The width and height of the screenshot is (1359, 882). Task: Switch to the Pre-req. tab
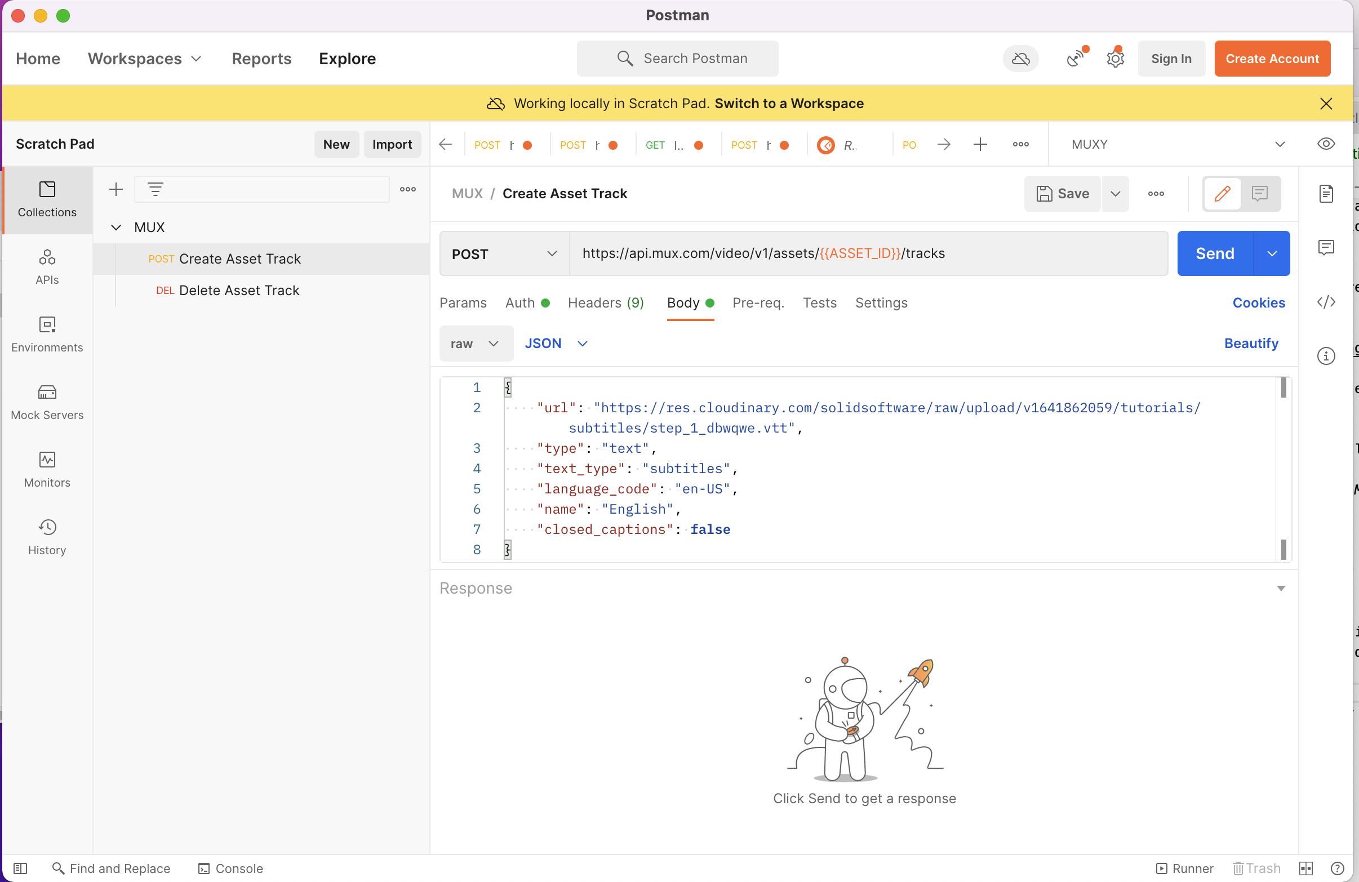pyautogui.click(x=758, y=302)
